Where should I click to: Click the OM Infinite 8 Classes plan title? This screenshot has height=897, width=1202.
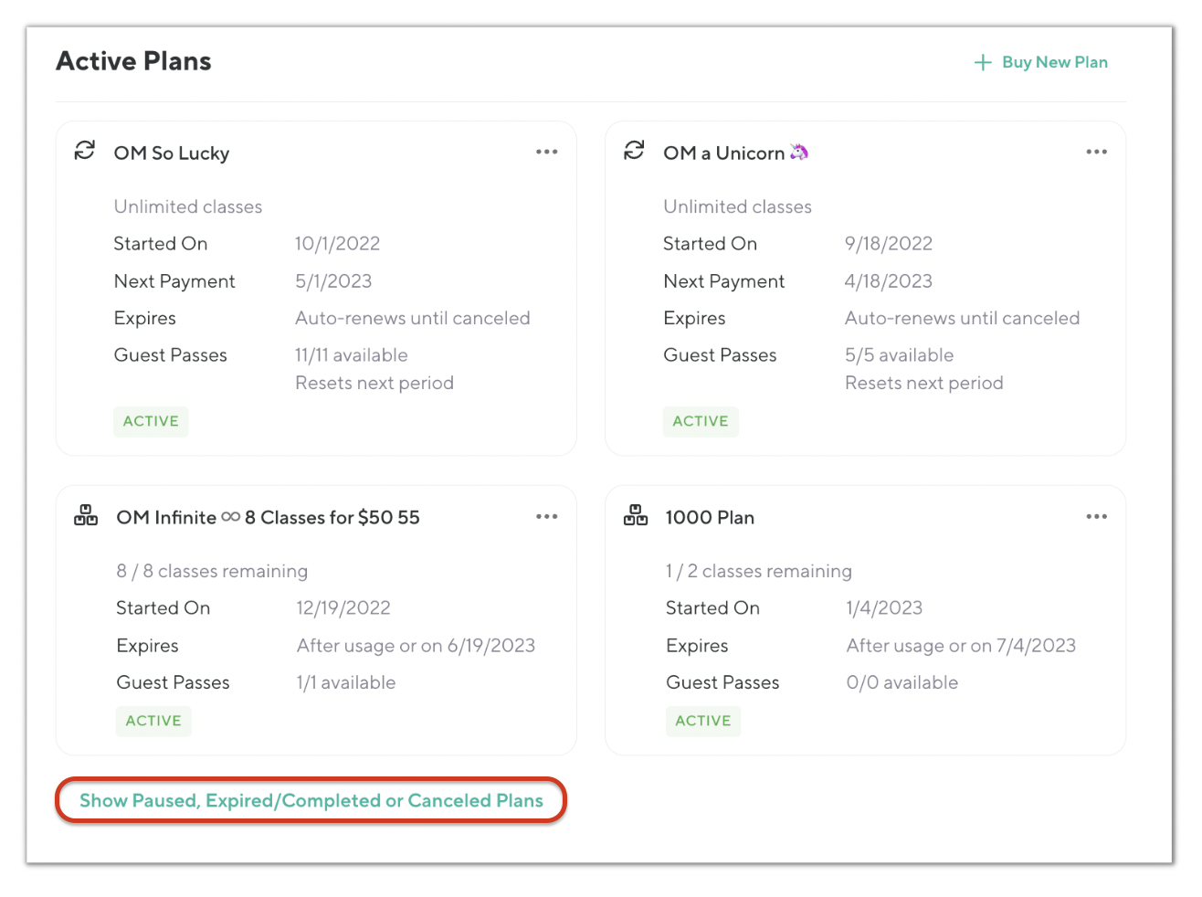click(x=268, y=518)
